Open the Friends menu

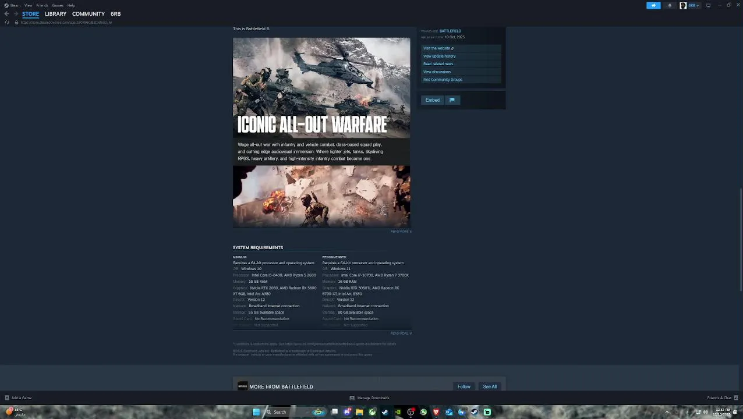(42, 5)
